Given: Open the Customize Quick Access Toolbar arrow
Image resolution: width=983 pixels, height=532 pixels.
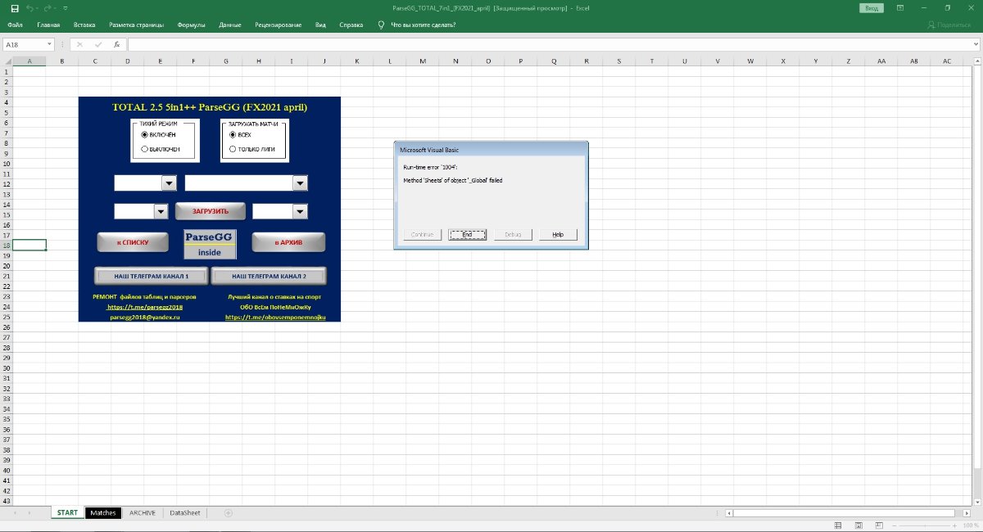Looking at the screenshot, I should coord(66,8).
